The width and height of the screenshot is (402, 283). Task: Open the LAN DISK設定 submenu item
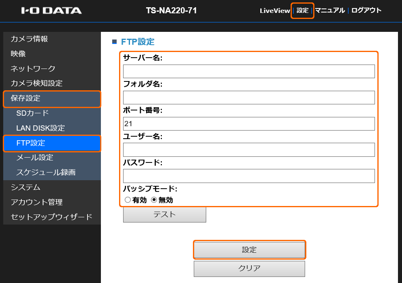click(x=52, y=128)
